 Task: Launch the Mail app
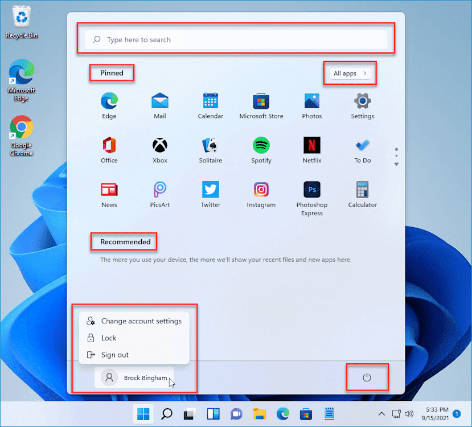click(160, 106)
